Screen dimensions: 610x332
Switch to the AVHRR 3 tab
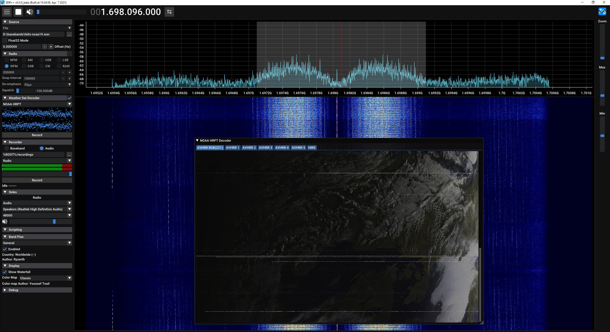265,147
